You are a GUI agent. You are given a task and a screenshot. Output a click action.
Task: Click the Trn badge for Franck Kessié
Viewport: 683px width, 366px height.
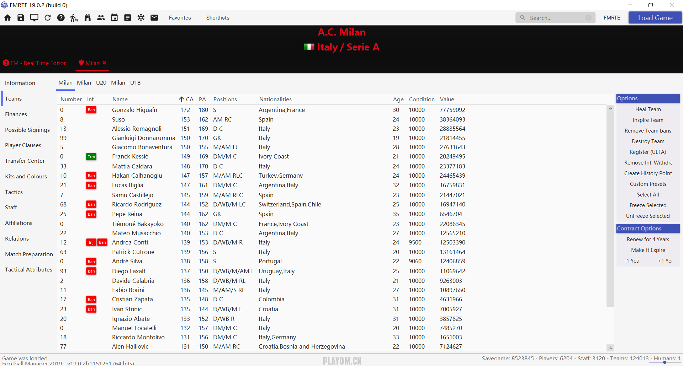[x=91, y=157]
